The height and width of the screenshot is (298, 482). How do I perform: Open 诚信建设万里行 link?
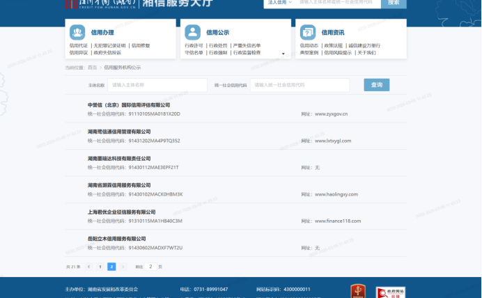(364, 45)
